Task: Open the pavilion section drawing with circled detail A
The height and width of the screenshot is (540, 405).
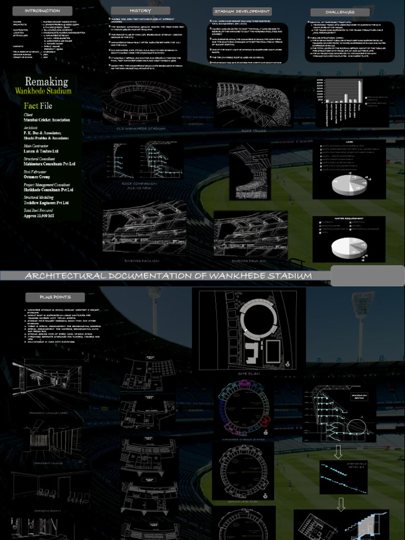Action: 339,413
